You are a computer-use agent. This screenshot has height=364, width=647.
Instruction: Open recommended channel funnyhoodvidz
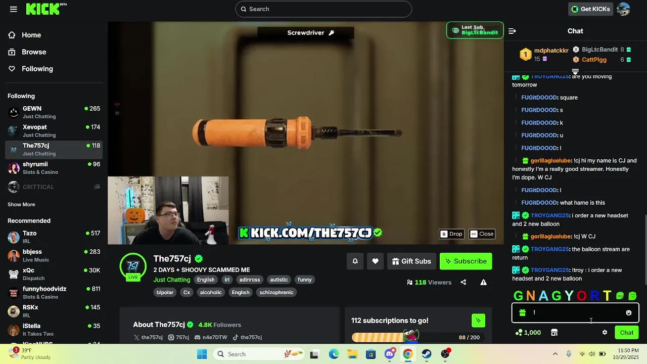[54, 293]
